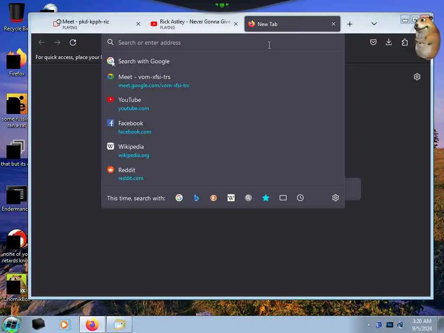Open the YouTube suggestion

(x=223, y=104)
